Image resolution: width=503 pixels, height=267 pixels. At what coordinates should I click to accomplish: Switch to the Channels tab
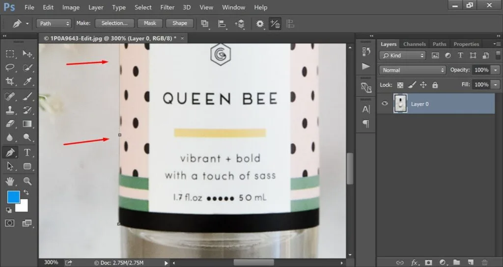414,44
